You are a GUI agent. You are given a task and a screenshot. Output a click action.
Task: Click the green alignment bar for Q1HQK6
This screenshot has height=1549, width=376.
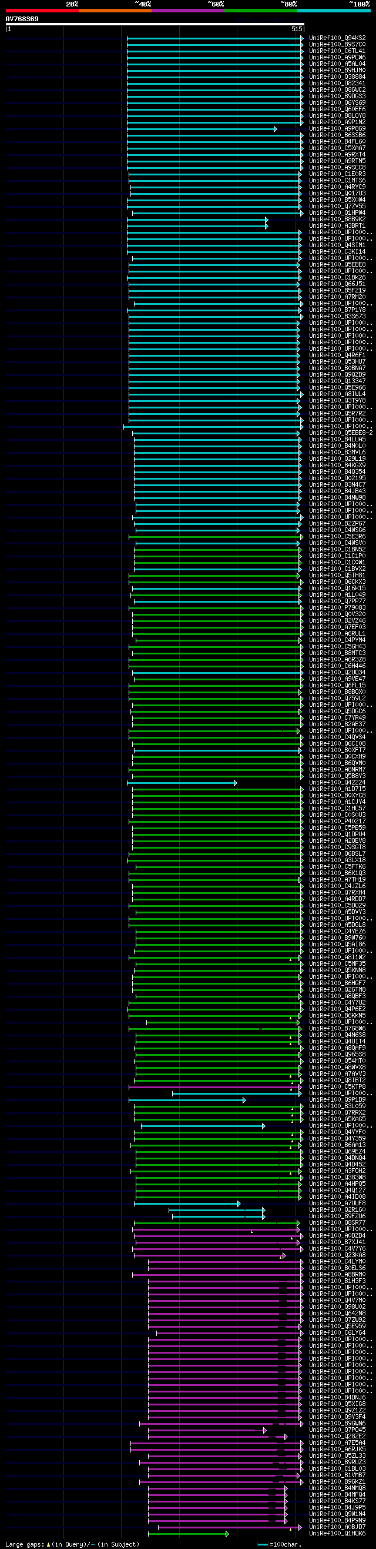[189, 1533]
